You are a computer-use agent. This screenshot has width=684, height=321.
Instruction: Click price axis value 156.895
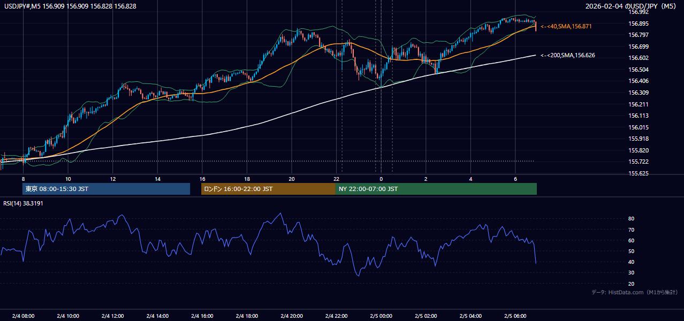pyautogui.click(x=639, y=24)
